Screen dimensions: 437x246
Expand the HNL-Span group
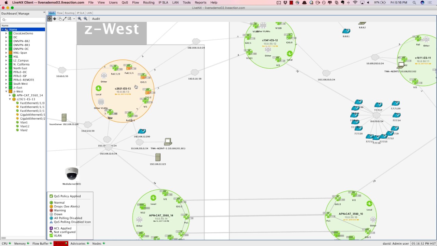(6, 53)
